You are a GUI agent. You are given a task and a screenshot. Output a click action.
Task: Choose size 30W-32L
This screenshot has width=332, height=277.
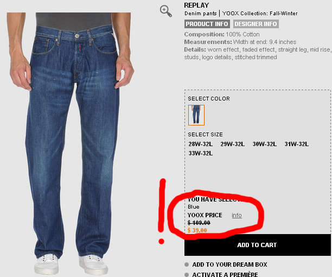pyautogui.click(x=264, y=144)
